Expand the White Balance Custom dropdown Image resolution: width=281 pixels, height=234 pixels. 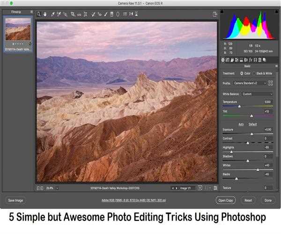point(257,94)
